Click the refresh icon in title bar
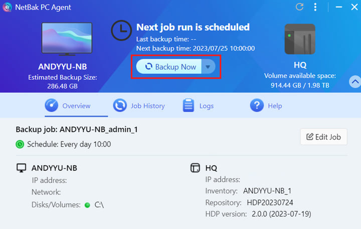Viewport: 361px width, 229px height. [x=299, y=7]
